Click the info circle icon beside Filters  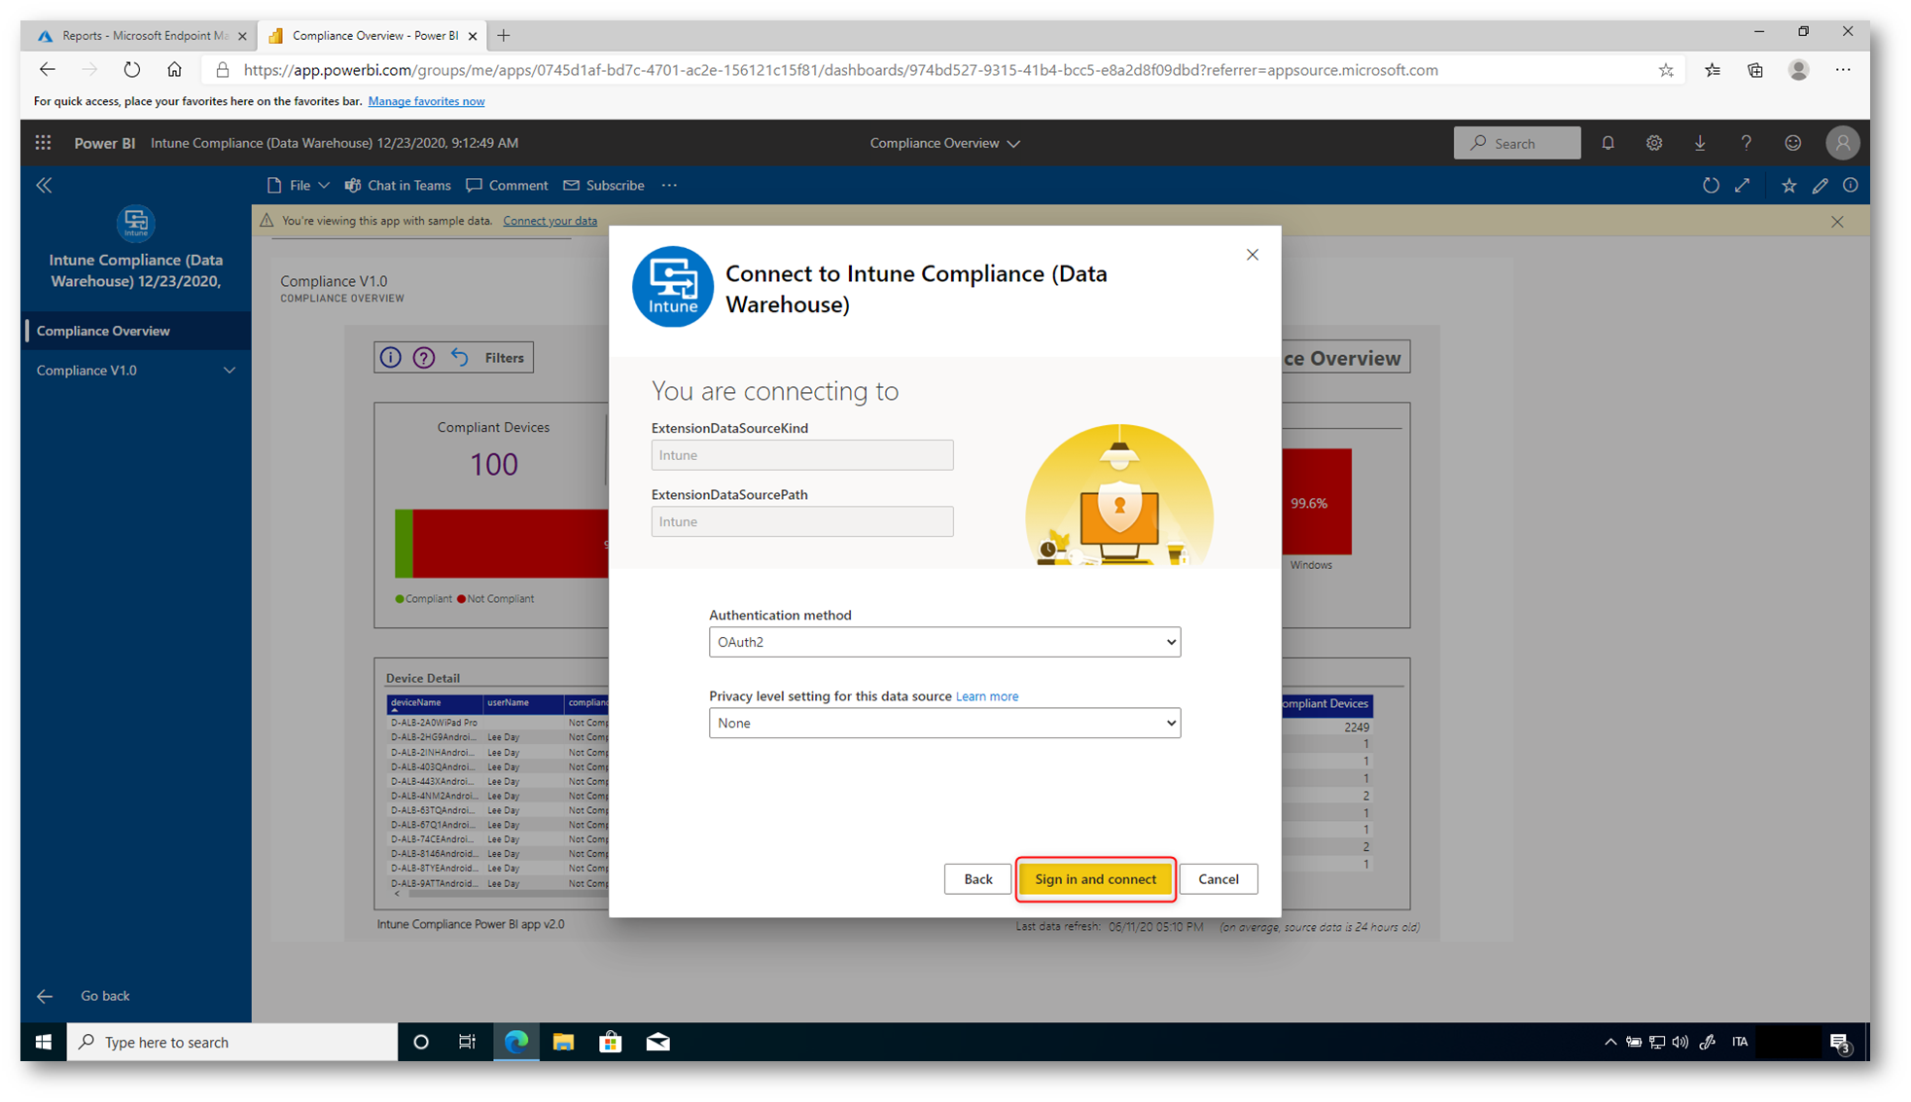(390, 358)
